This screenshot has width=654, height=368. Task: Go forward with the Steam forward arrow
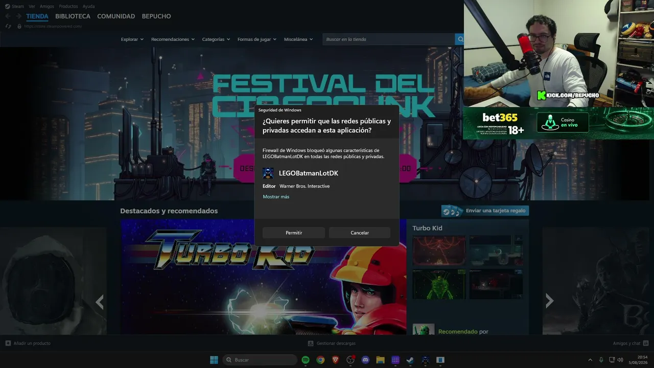18,16
